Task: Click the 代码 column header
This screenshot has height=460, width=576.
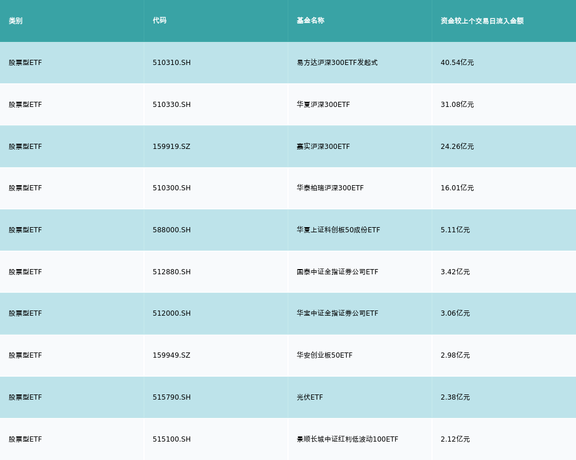Action: (x=160, y=21)
